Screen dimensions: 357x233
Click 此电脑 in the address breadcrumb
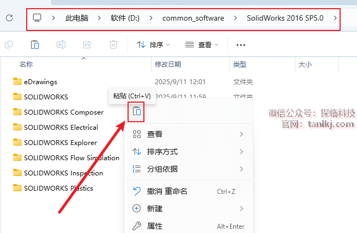coord(77,18)
